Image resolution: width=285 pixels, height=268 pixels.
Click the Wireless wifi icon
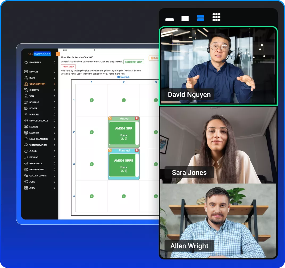point(26,114)
